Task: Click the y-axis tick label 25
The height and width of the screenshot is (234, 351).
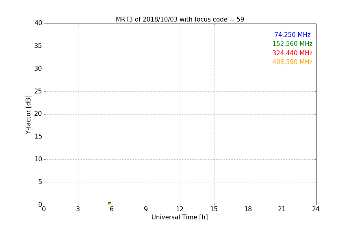Action: 38,91
